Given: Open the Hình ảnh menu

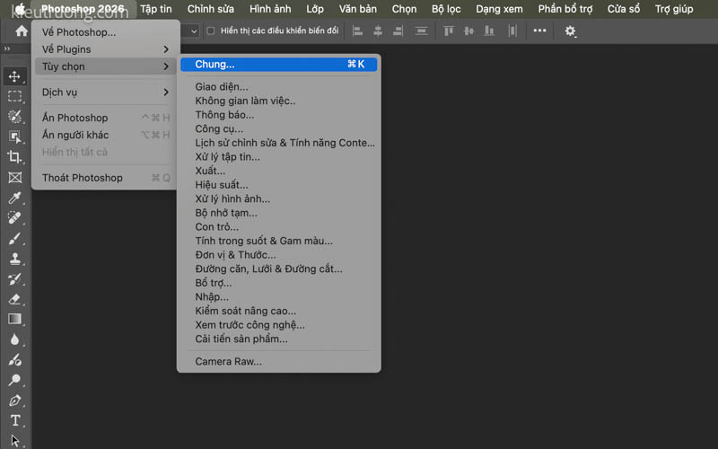Looking at the screenshot, I should point(270,9).
